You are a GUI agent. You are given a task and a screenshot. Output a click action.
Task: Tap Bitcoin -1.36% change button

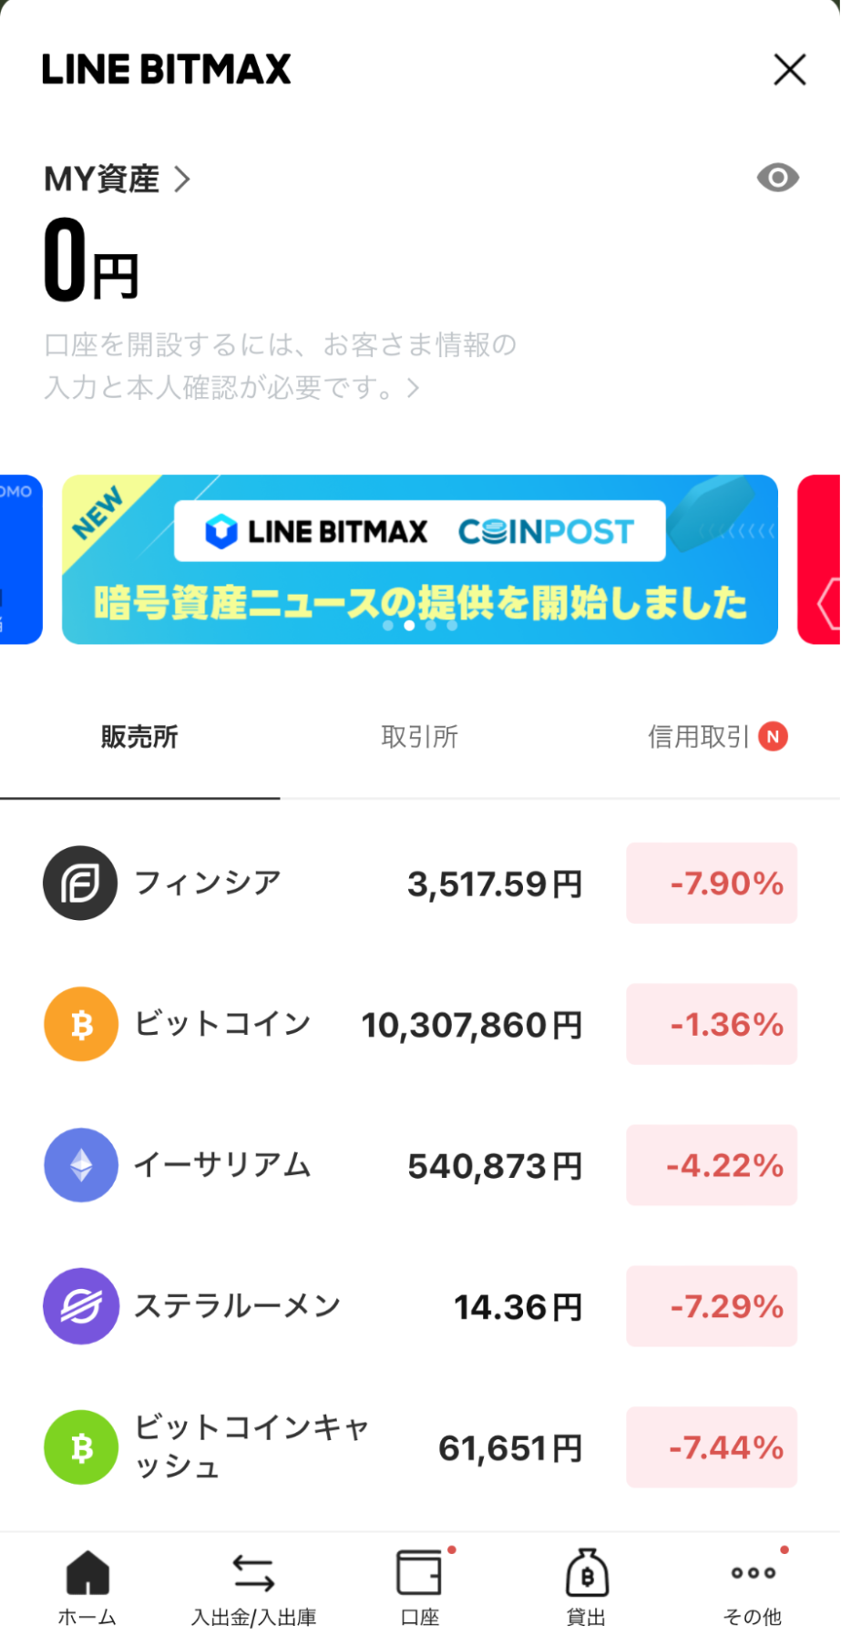[x=712, y=1024]
